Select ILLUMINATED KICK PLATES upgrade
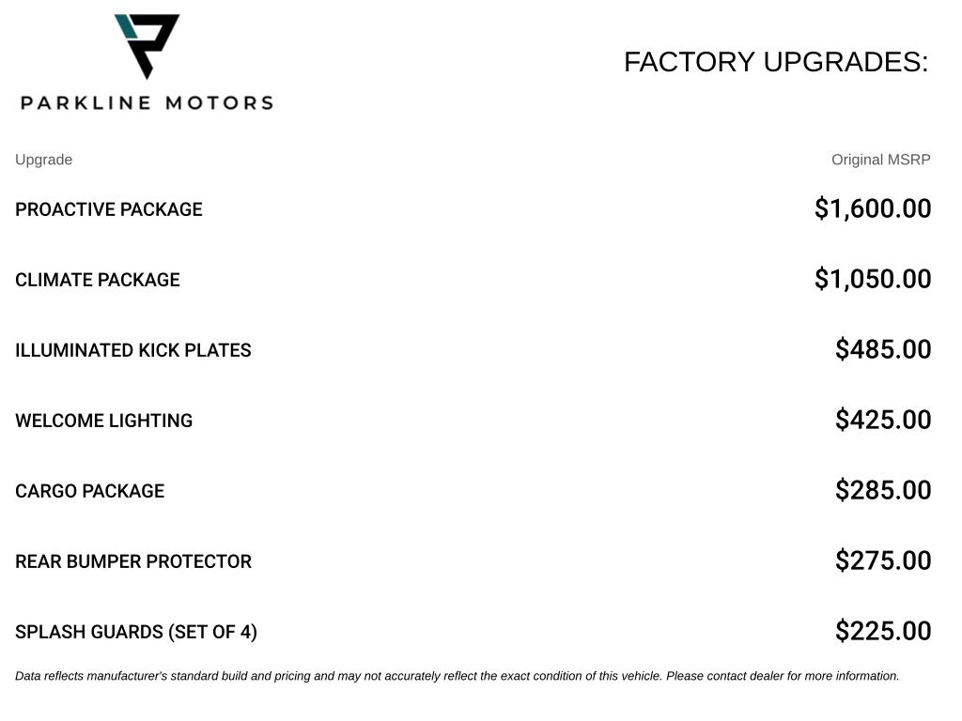The image size is (962, 721). (x=133, y=350)
